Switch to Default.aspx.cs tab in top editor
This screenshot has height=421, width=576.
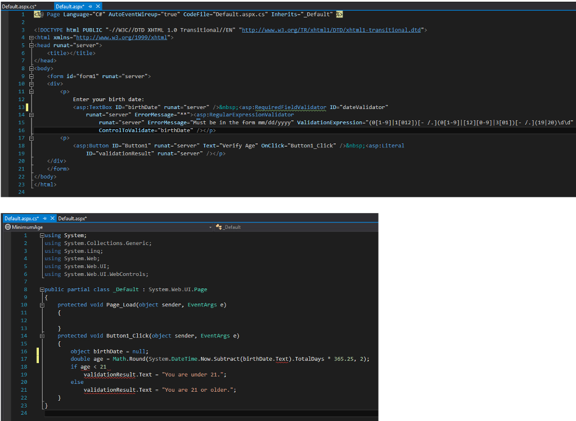(x=19, y=6)
